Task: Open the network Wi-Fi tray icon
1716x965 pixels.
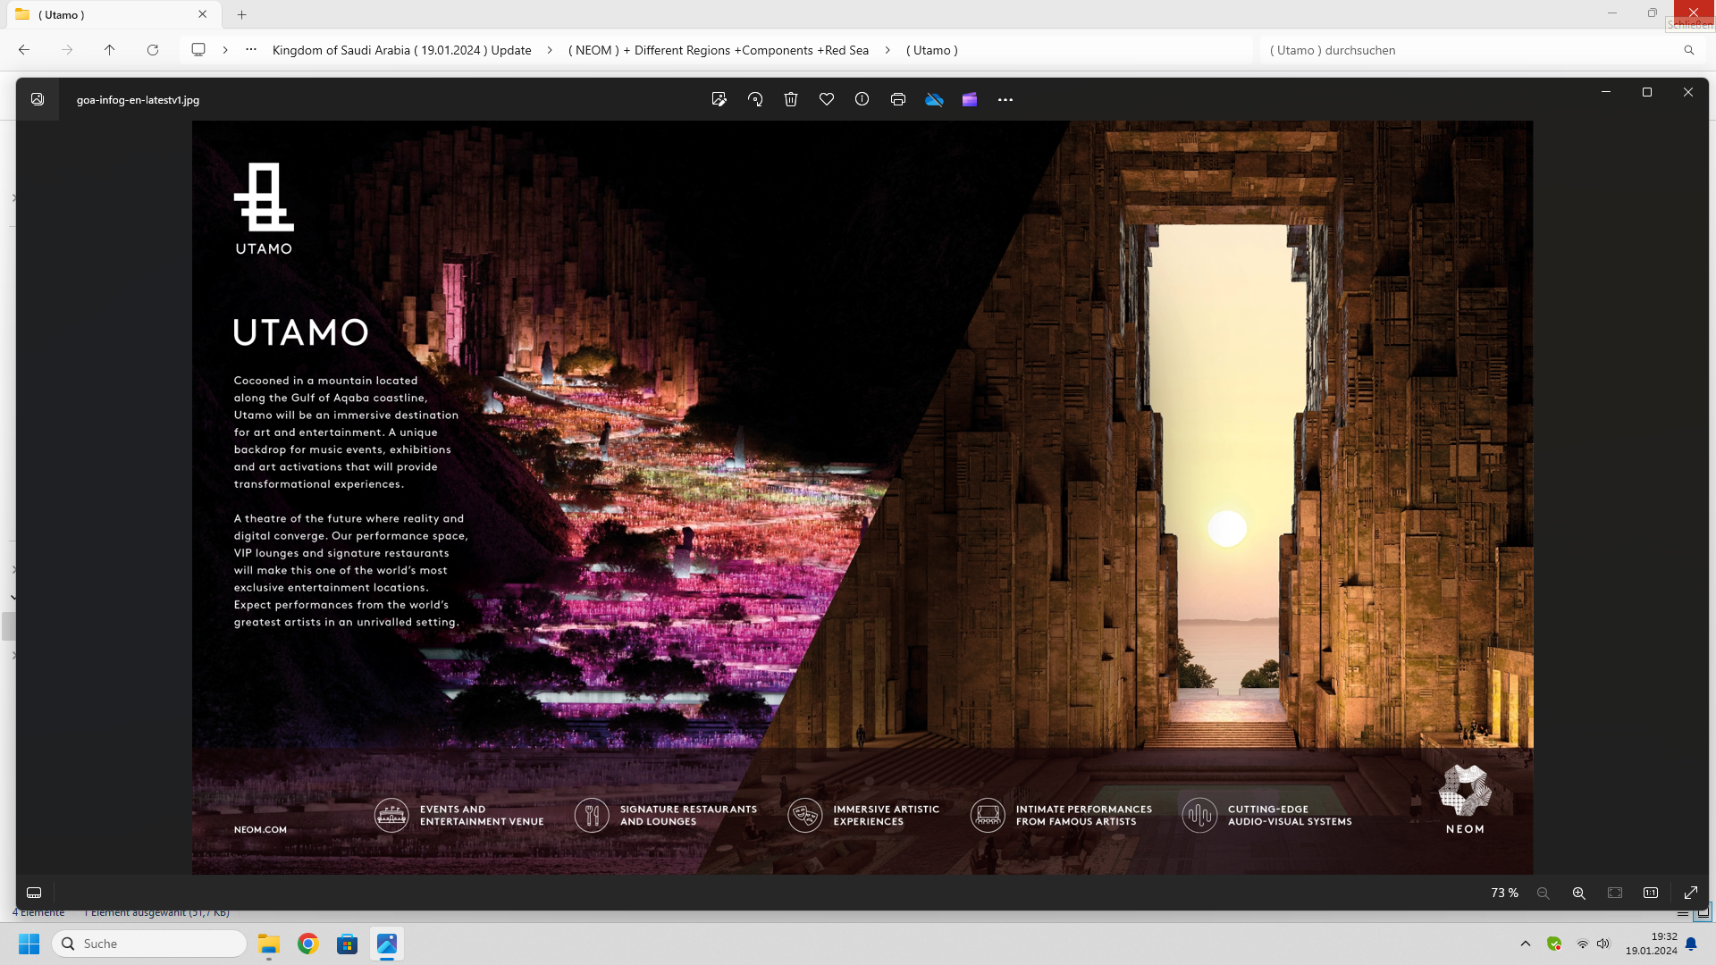Action: point(1582,944)
